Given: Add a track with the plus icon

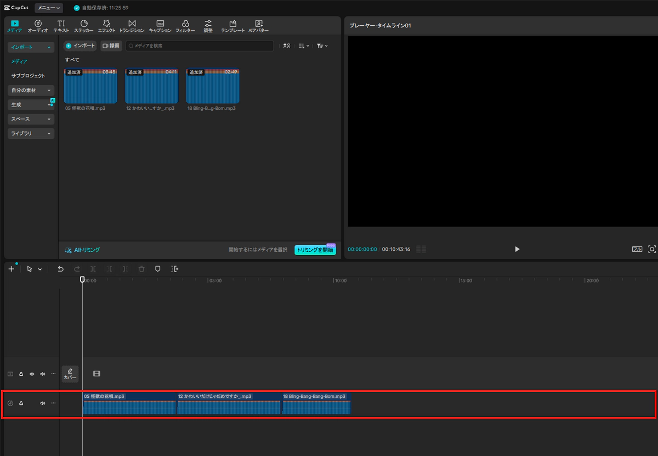Looking at the screenshot, I should tap(11, 269).
